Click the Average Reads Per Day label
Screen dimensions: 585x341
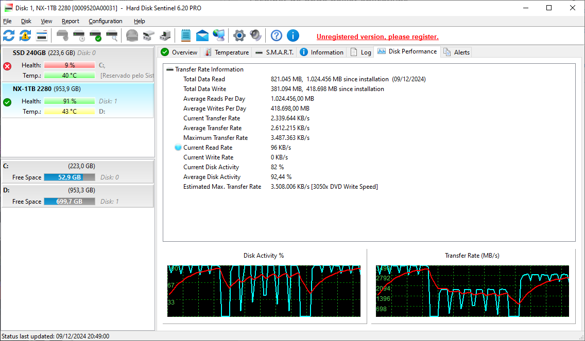coord(214,99)
